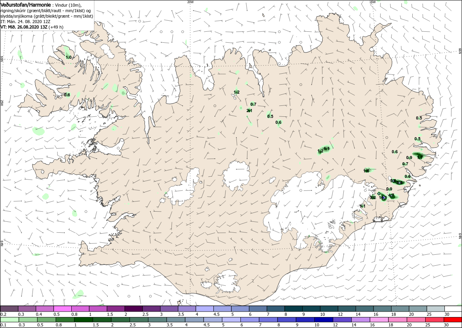Click the 5.4 precipitation value
This screenshot has height=328, width=462.
click(x=399, y=183)
